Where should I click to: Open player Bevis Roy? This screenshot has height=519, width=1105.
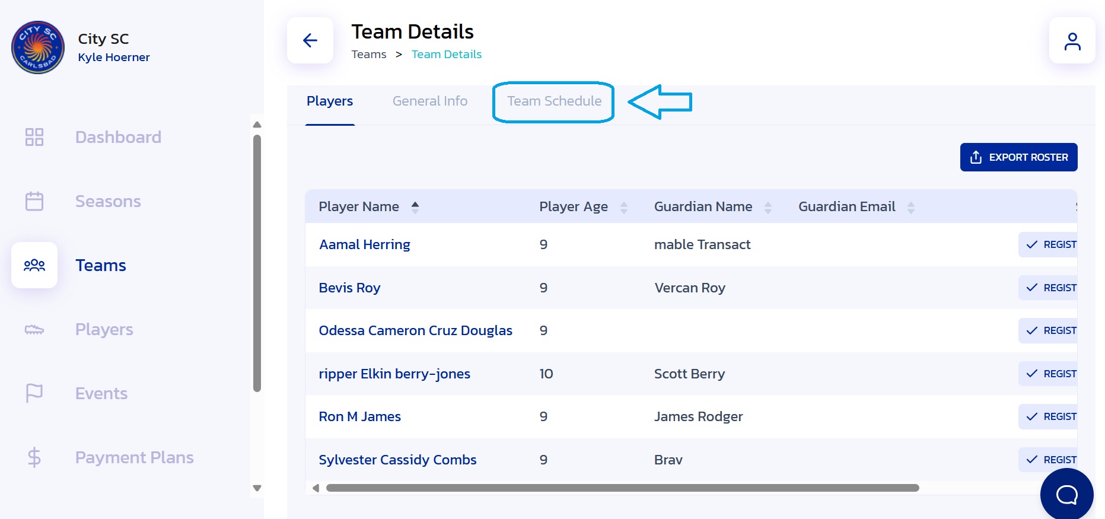click(349, 288)
